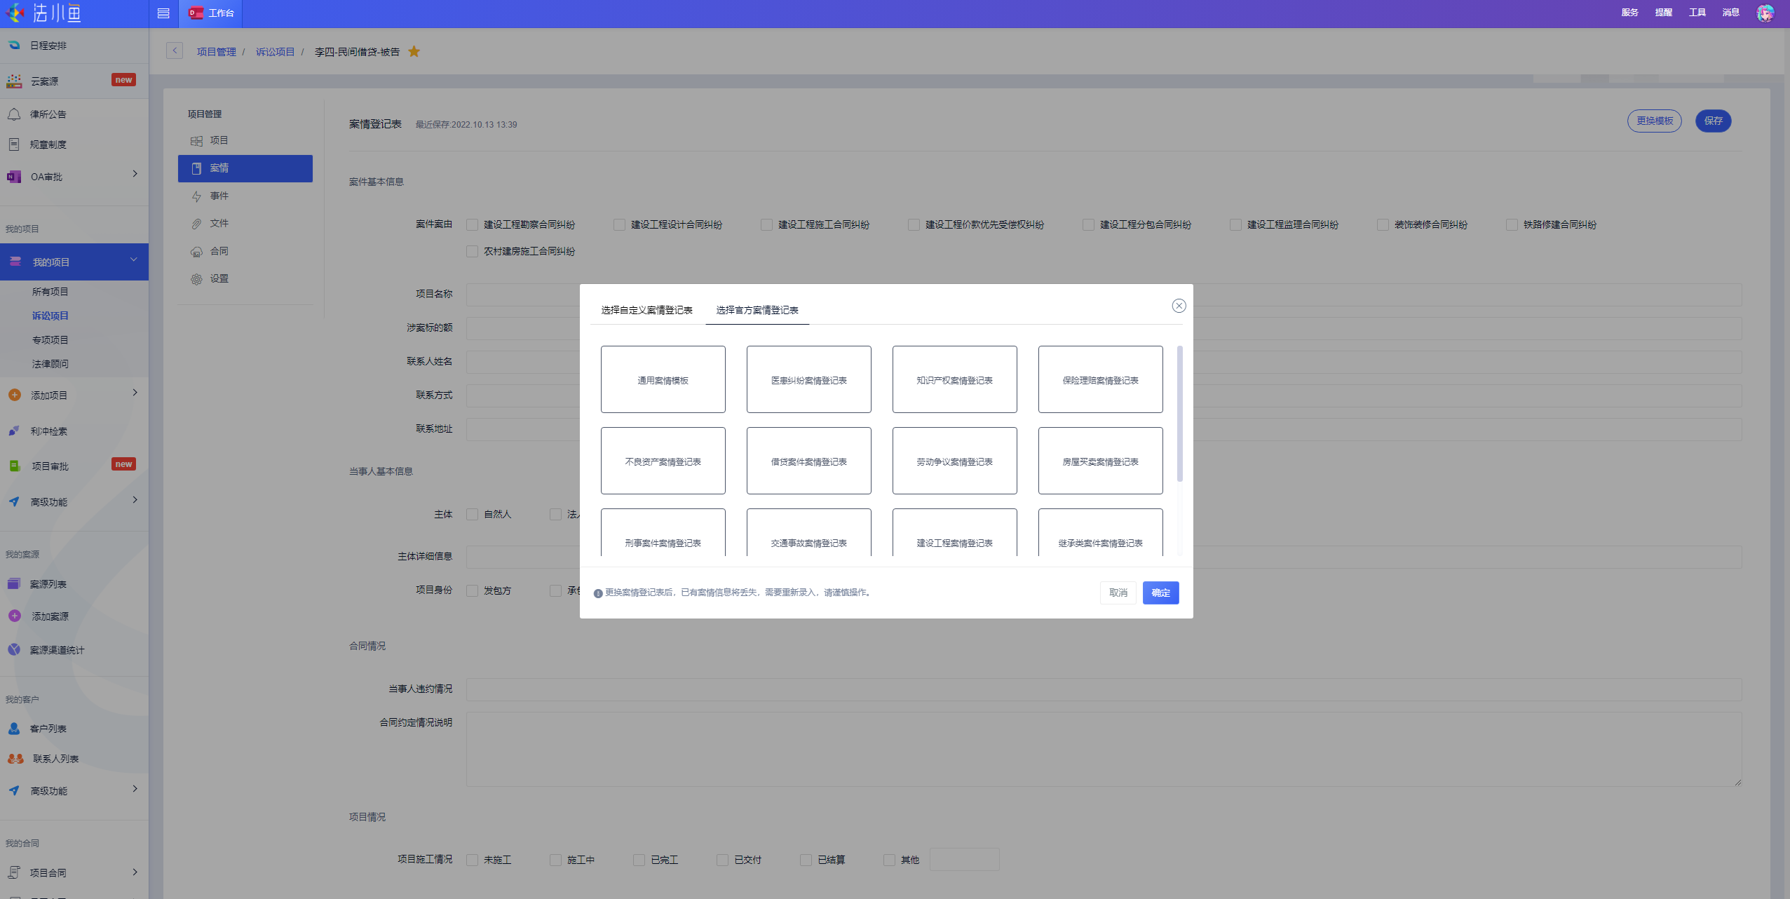This screenshot has width=1790, height=899.
Task: Open the user avatar in top right
Action: point(1765,13)
